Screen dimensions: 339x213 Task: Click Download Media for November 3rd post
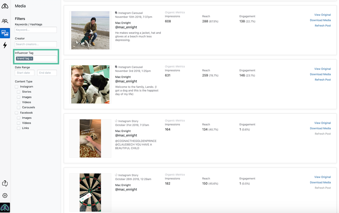(320, 74)
